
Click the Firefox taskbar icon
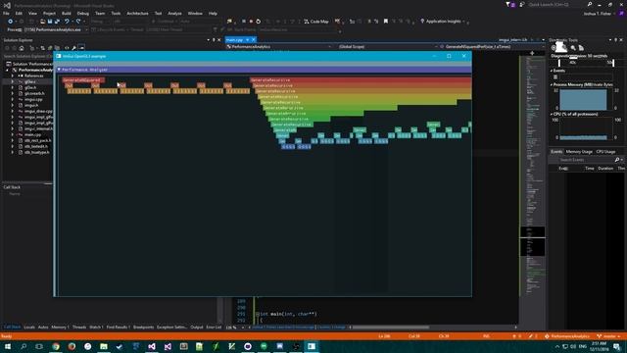[x=72, y=346]
